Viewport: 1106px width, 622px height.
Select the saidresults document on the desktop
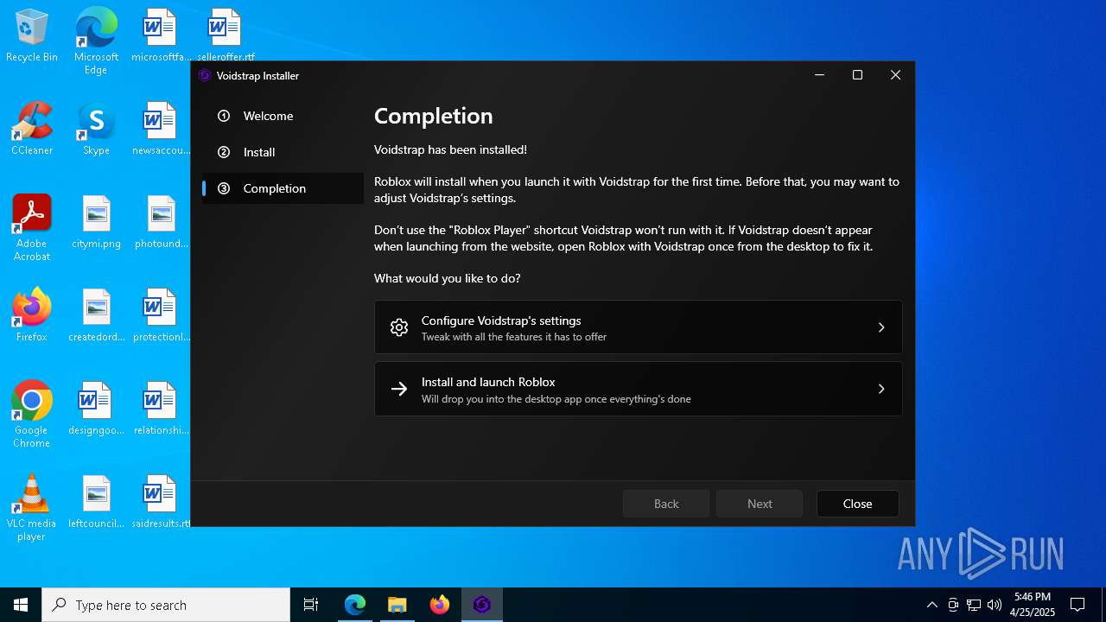pyautogui.click(x=160, y=502)
